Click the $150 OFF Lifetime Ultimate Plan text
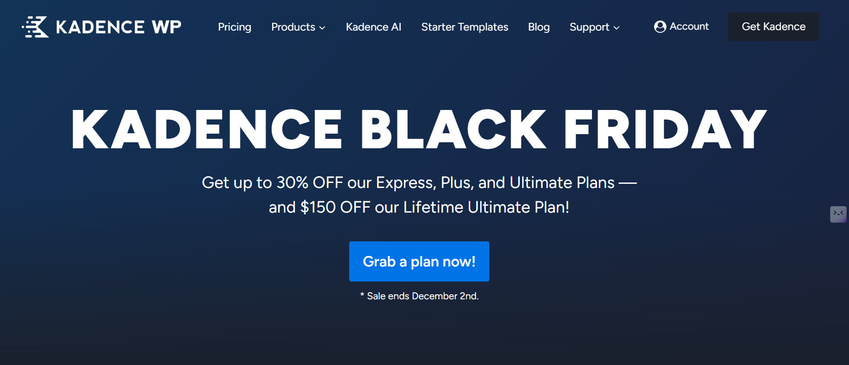The height and width of the screenshot is (365, 849). tap(419, 207)
